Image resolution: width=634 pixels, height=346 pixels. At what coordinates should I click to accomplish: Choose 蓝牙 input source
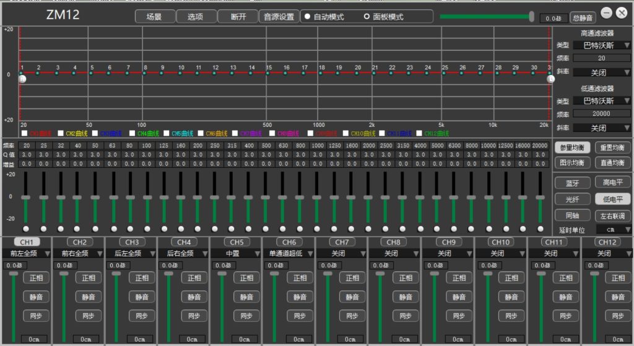[x=573, y=183]
